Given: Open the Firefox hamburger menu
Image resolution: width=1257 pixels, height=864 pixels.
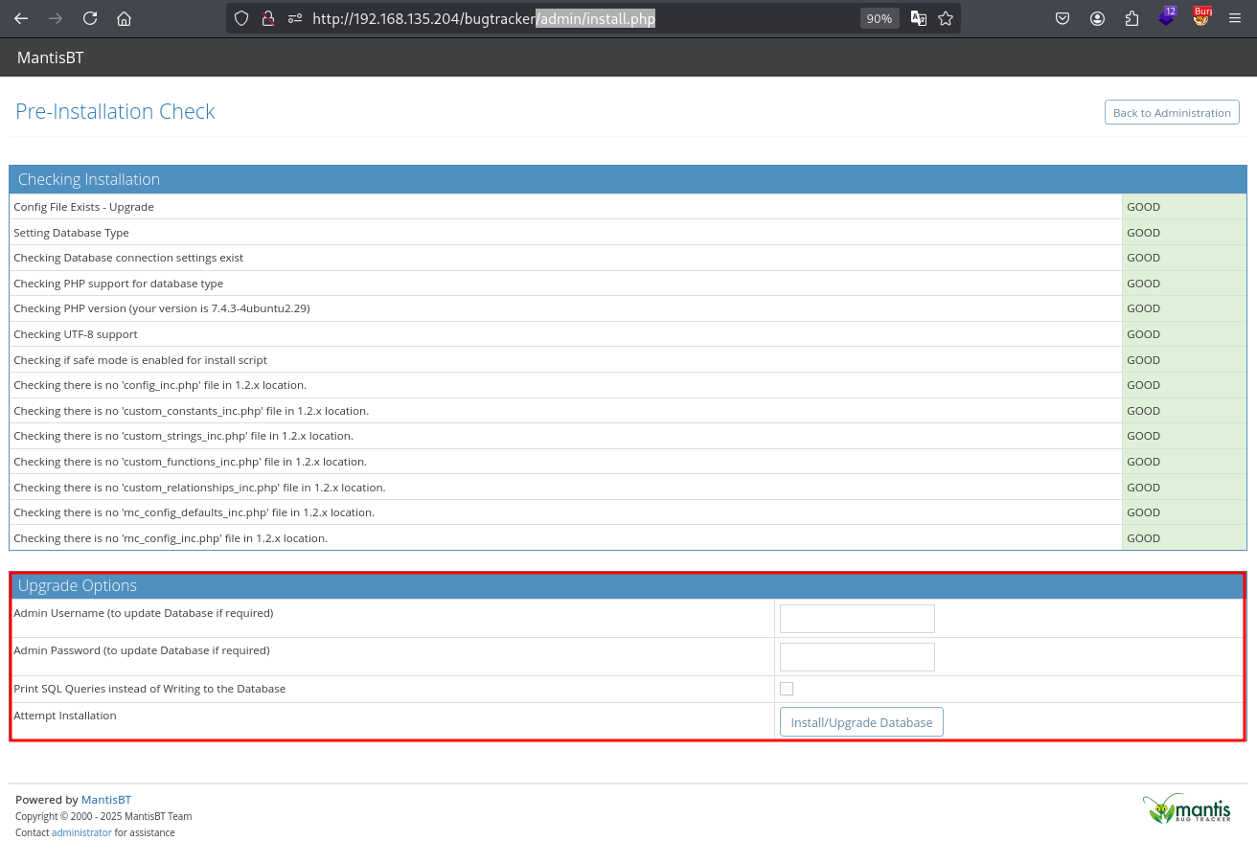Looking at the screenshot, I should coord(1235,18).
